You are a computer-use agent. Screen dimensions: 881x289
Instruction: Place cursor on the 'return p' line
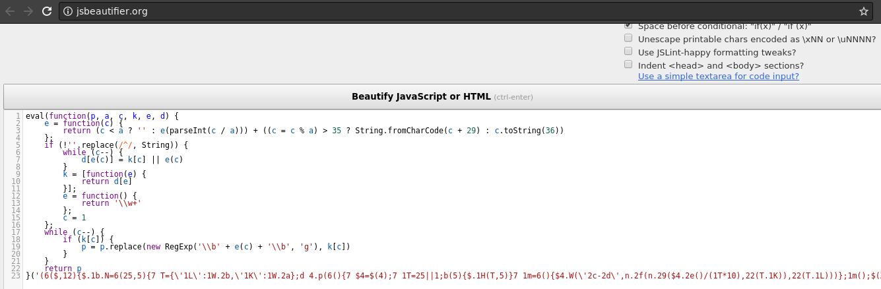click(63, 268)
